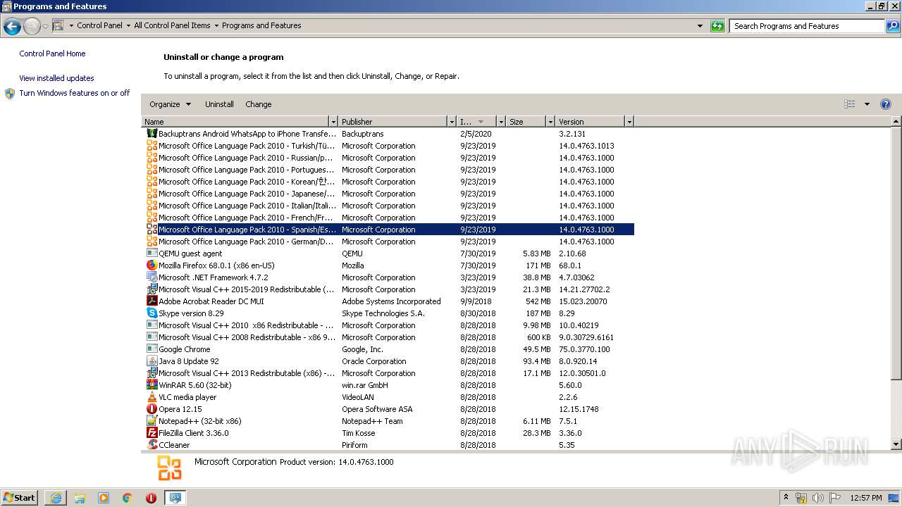Click the CCleaner program icon

[x=152, y=445]
